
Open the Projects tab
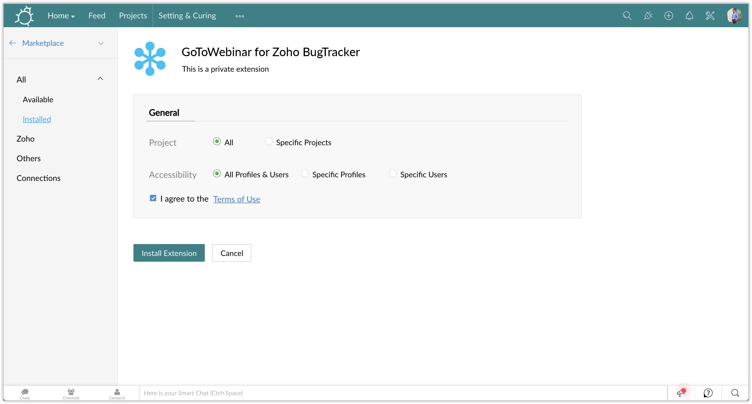[133, 16]
